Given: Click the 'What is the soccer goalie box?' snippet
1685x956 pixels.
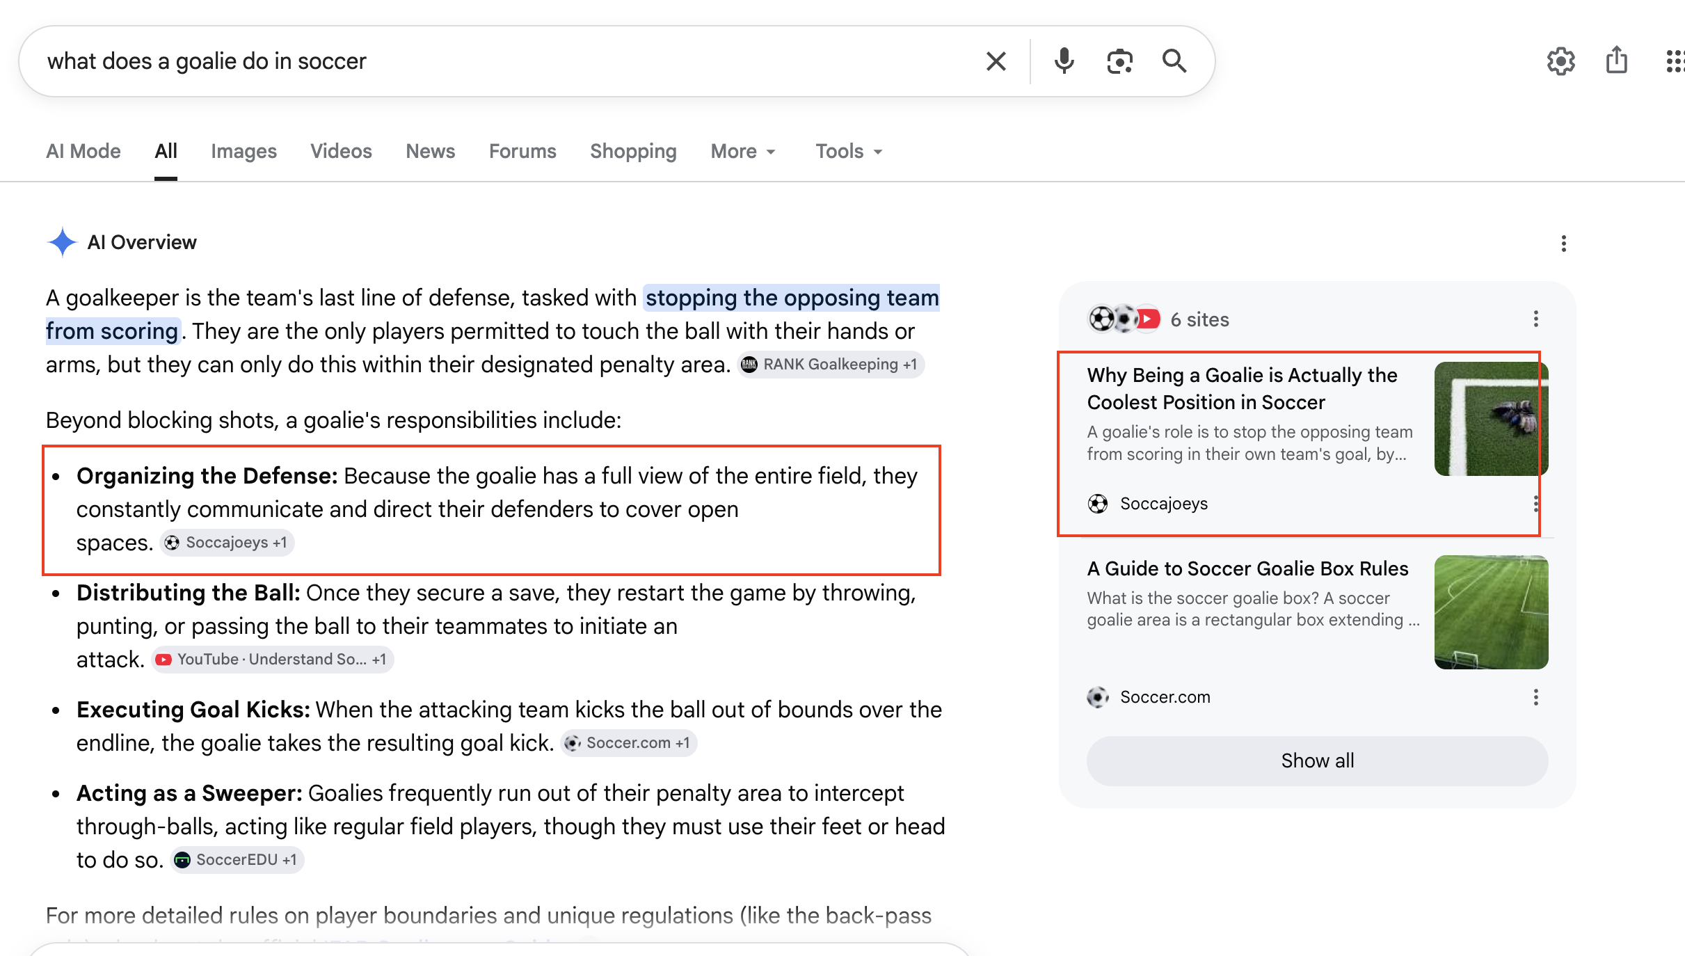Looking at the screenshot, I should (1254, 609).
